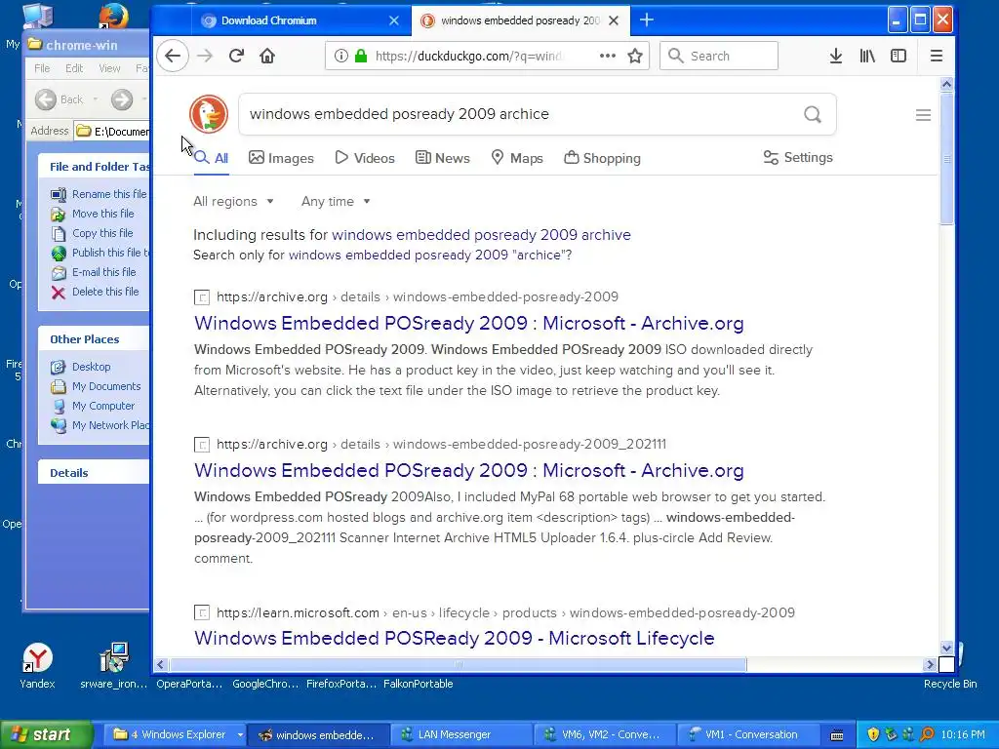The image size is (999, 749).
Task: Go back to the previous page in Firefox
Action: (x=173, y=56)
